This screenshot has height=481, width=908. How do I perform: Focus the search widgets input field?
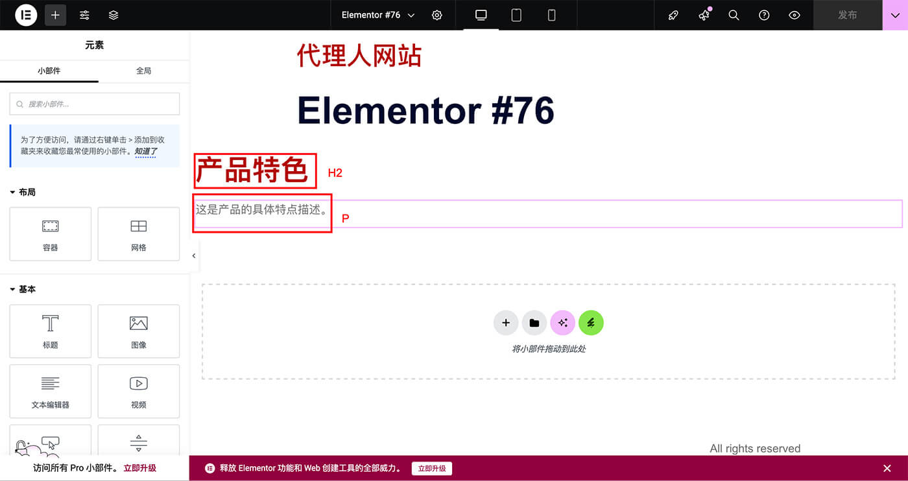pos(95,104)
